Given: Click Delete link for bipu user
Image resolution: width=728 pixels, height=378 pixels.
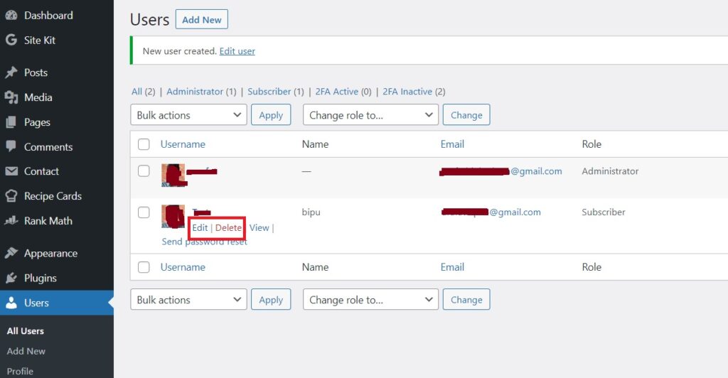Looking at the screenshot, I should [228, 228].
